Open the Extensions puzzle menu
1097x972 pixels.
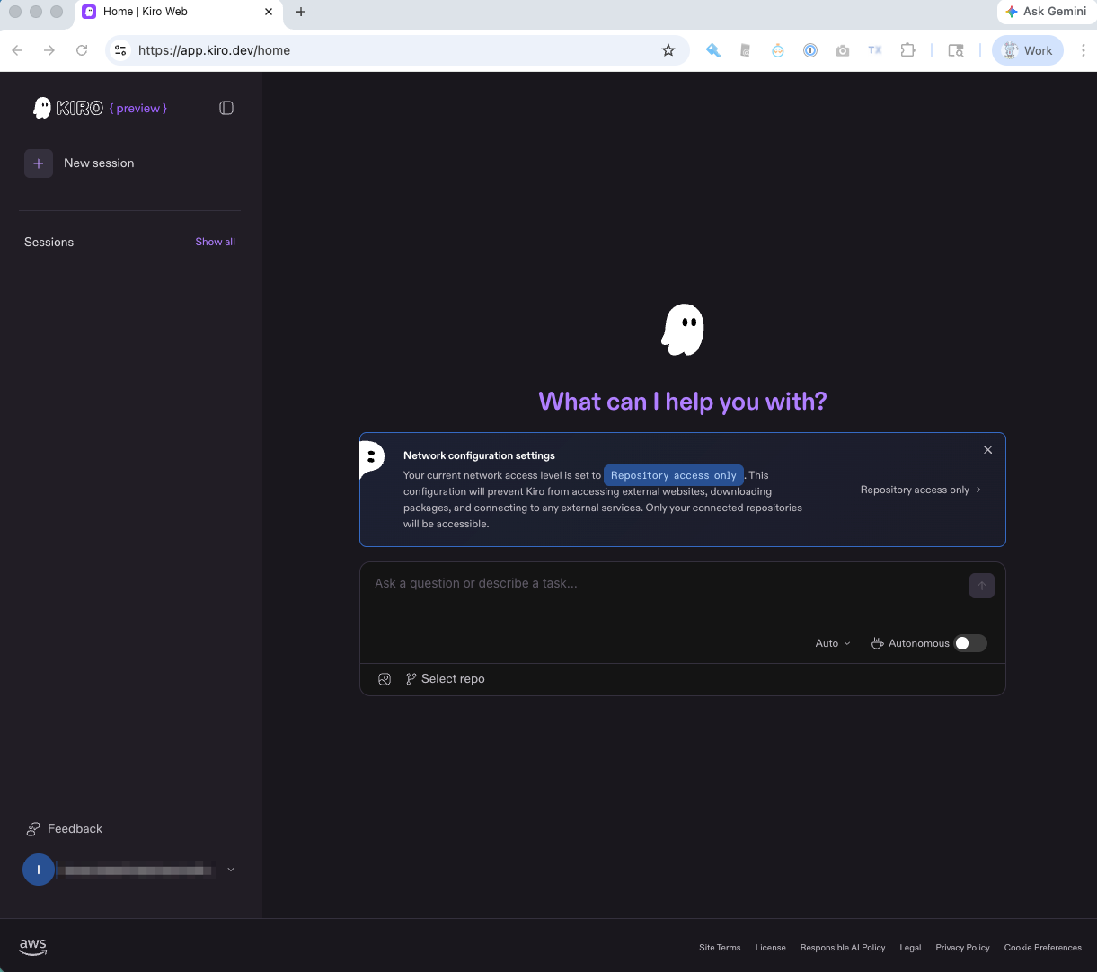[907, 50]
